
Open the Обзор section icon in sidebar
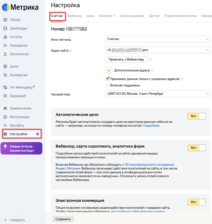(x=5, y=20)
